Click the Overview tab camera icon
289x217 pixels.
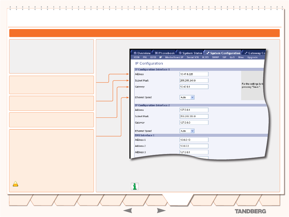pos(135,53)
